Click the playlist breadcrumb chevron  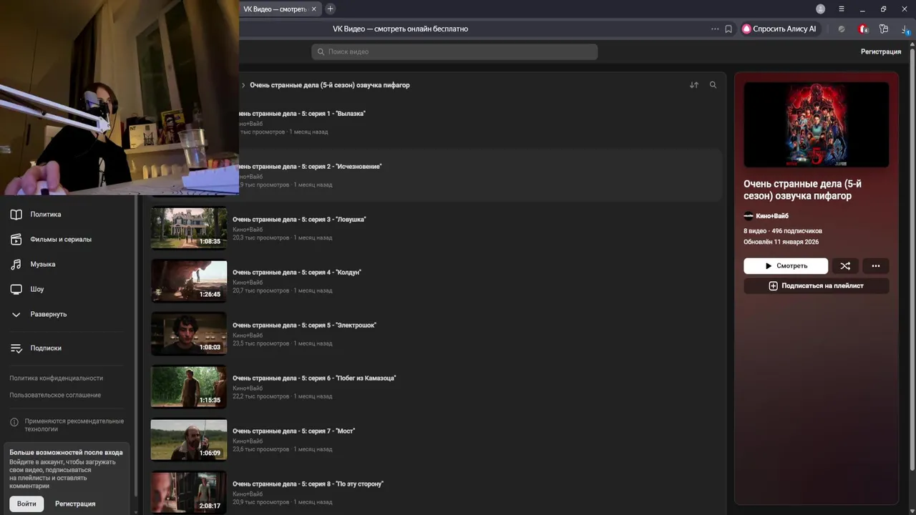tap(243, 85)
